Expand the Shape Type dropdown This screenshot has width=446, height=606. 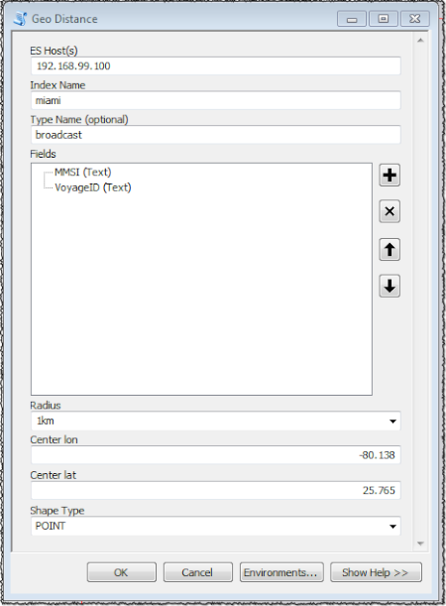tap(392, 527)
